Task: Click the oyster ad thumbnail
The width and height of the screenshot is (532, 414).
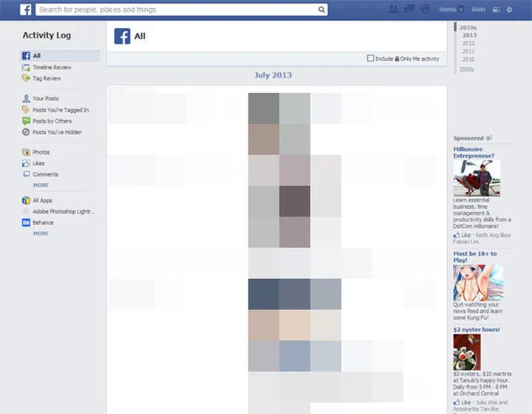Action: tap(467, 352)
